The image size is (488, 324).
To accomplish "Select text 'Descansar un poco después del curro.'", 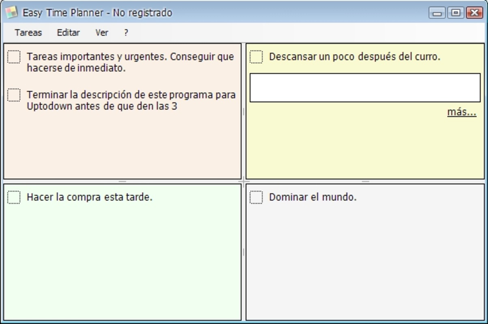I will [x=355, y=57].
